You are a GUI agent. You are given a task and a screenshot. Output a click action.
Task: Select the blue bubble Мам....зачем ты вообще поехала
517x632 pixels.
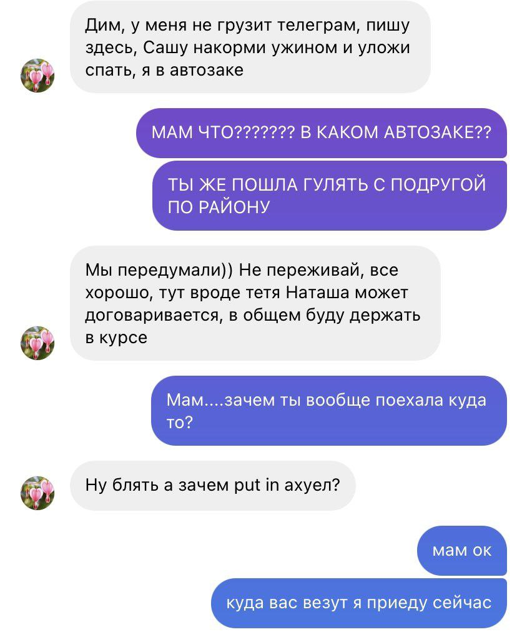(x=329, y=411)
